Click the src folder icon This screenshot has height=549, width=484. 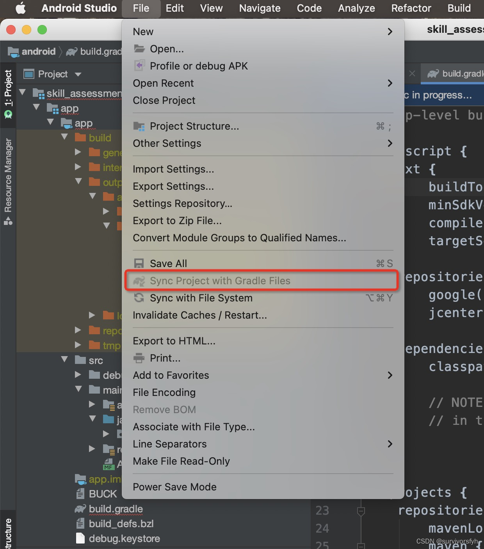[x=80, y=360]
